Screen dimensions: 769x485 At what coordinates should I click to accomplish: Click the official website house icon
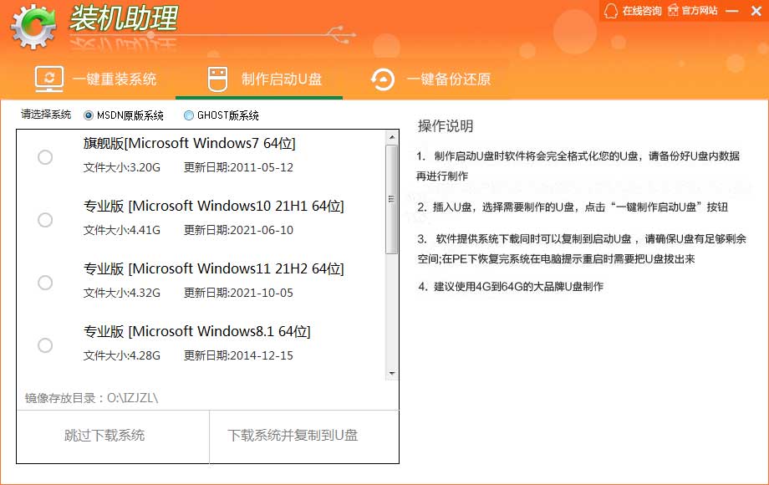coord(671,11)
